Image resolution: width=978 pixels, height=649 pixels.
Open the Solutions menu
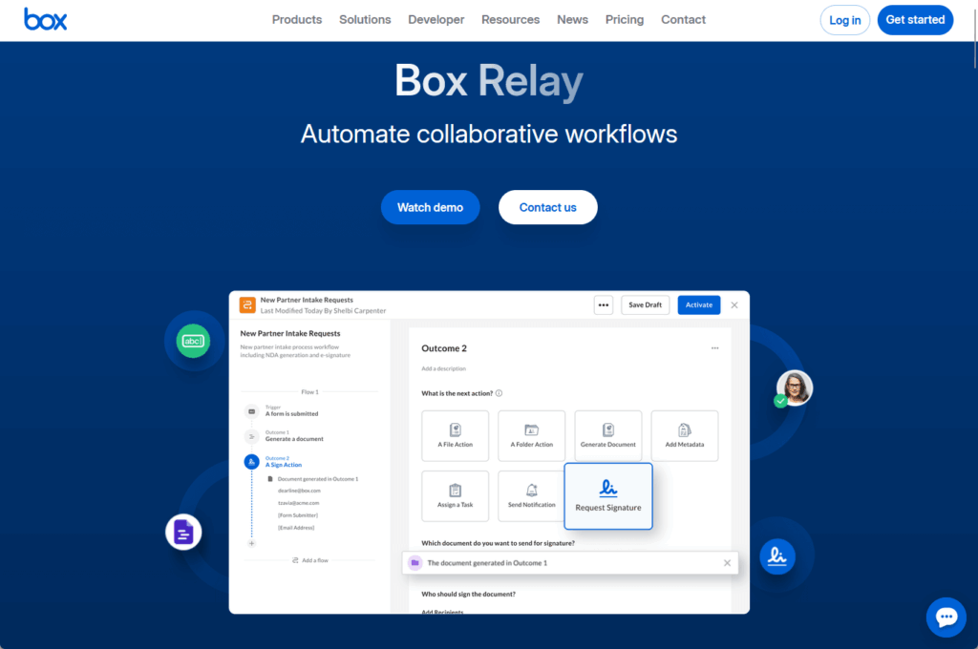(x=365, y=20)
